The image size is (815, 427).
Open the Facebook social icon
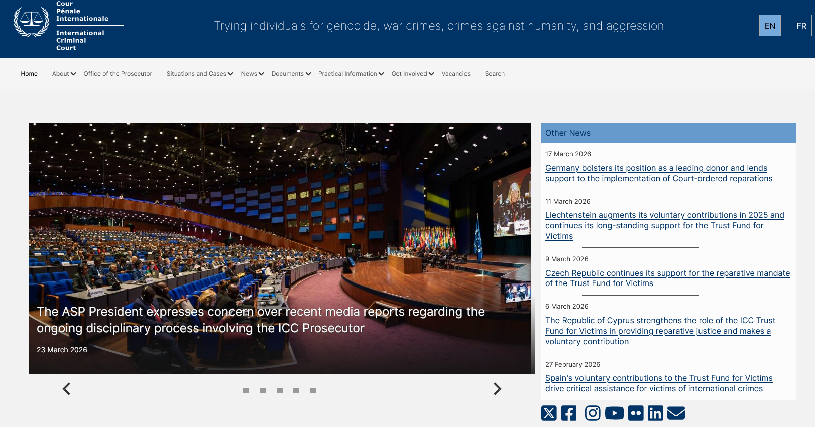pos(569,413)
